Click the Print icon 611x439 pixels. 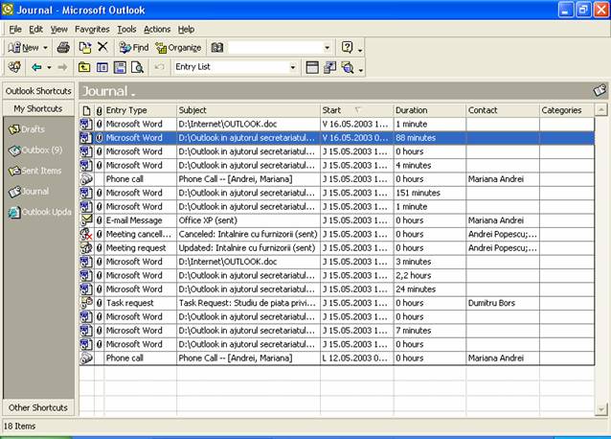tap(63, 48)
